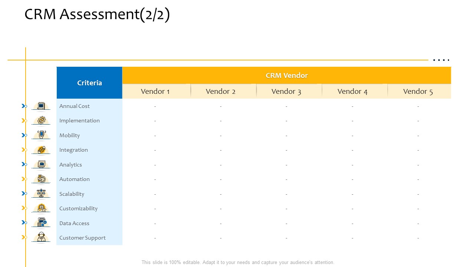The image size is (475, 267).
Task: Select the Criteria header cell
Action: point(89,83)
